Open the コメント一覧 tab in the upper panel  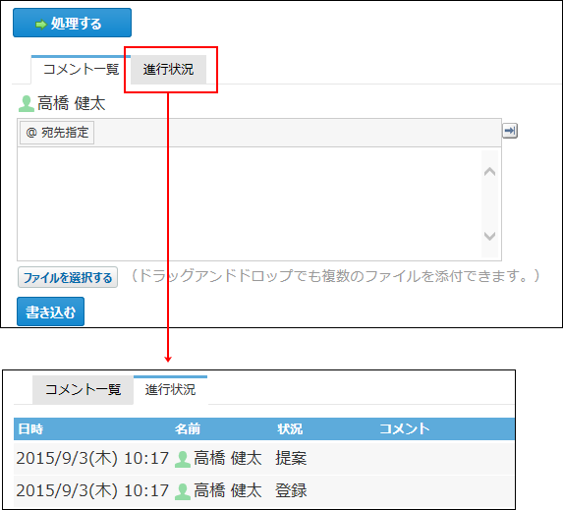[x=82, y=70]
